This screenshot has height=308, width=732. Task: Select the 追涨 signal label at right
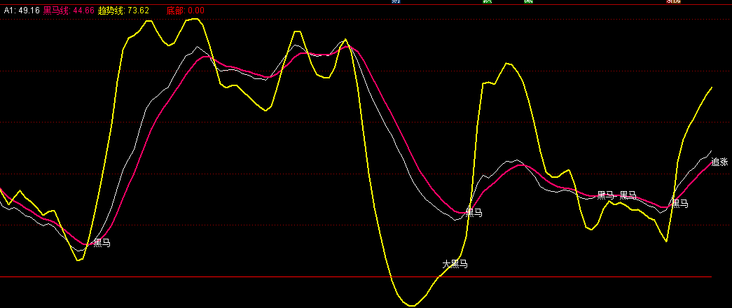point(719,162)
